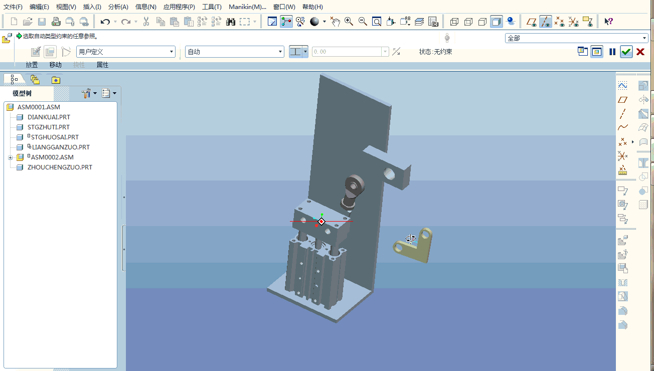Screen dimensions: 654x371
Task: Open the 放置 panel tab
Action: point(32,65)
